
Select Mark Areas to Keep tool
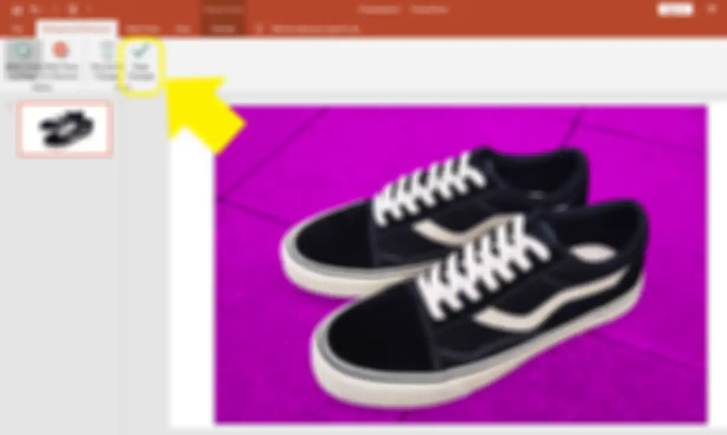pos(23,61)
